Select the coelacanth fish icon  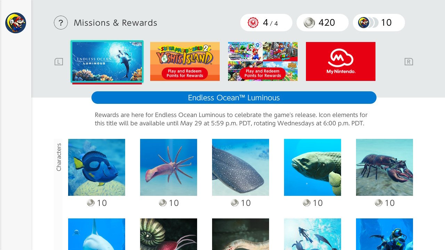tap(313, 167)
